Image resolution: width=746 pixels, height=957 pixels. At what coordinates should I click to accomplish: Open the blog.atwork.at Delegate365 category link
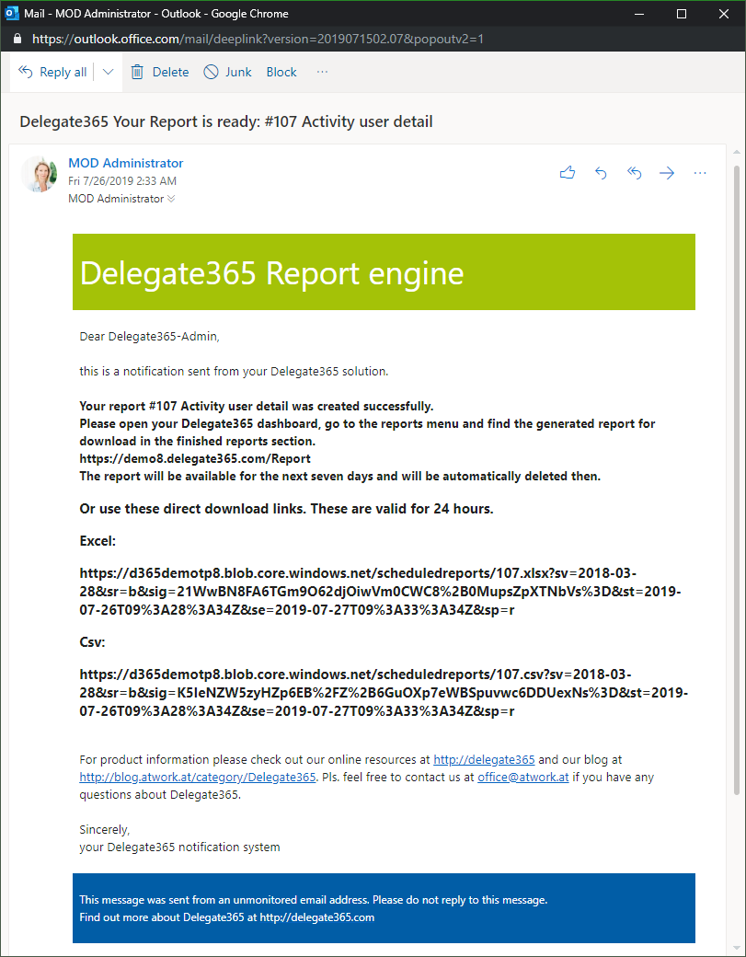[x=198, y=778]
